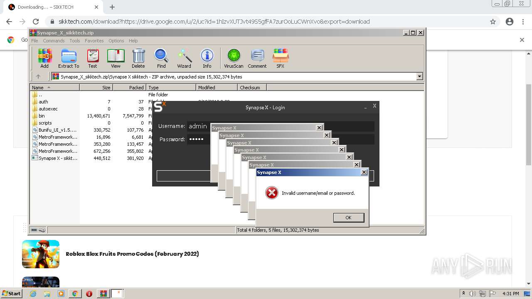Open the file explorer taskbar icon
Viewport: 532px width, 299px height.
(47, 294)
